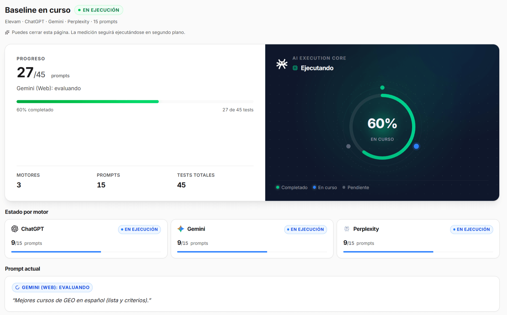Click the Perplexity card EN EJECUCIÓN badge
507x315 pixels.
[x=472, y=229]
